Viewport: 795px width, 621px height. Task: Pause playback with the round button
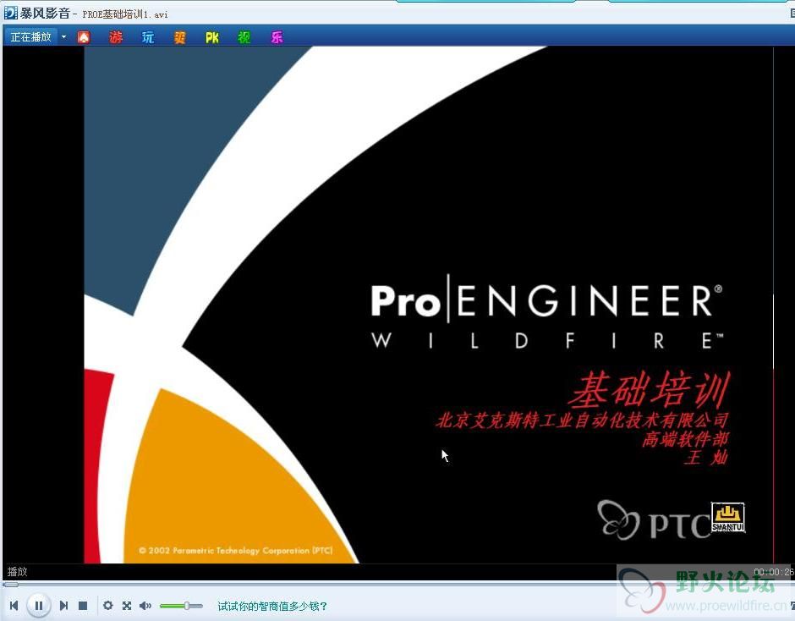coord(39,605)
